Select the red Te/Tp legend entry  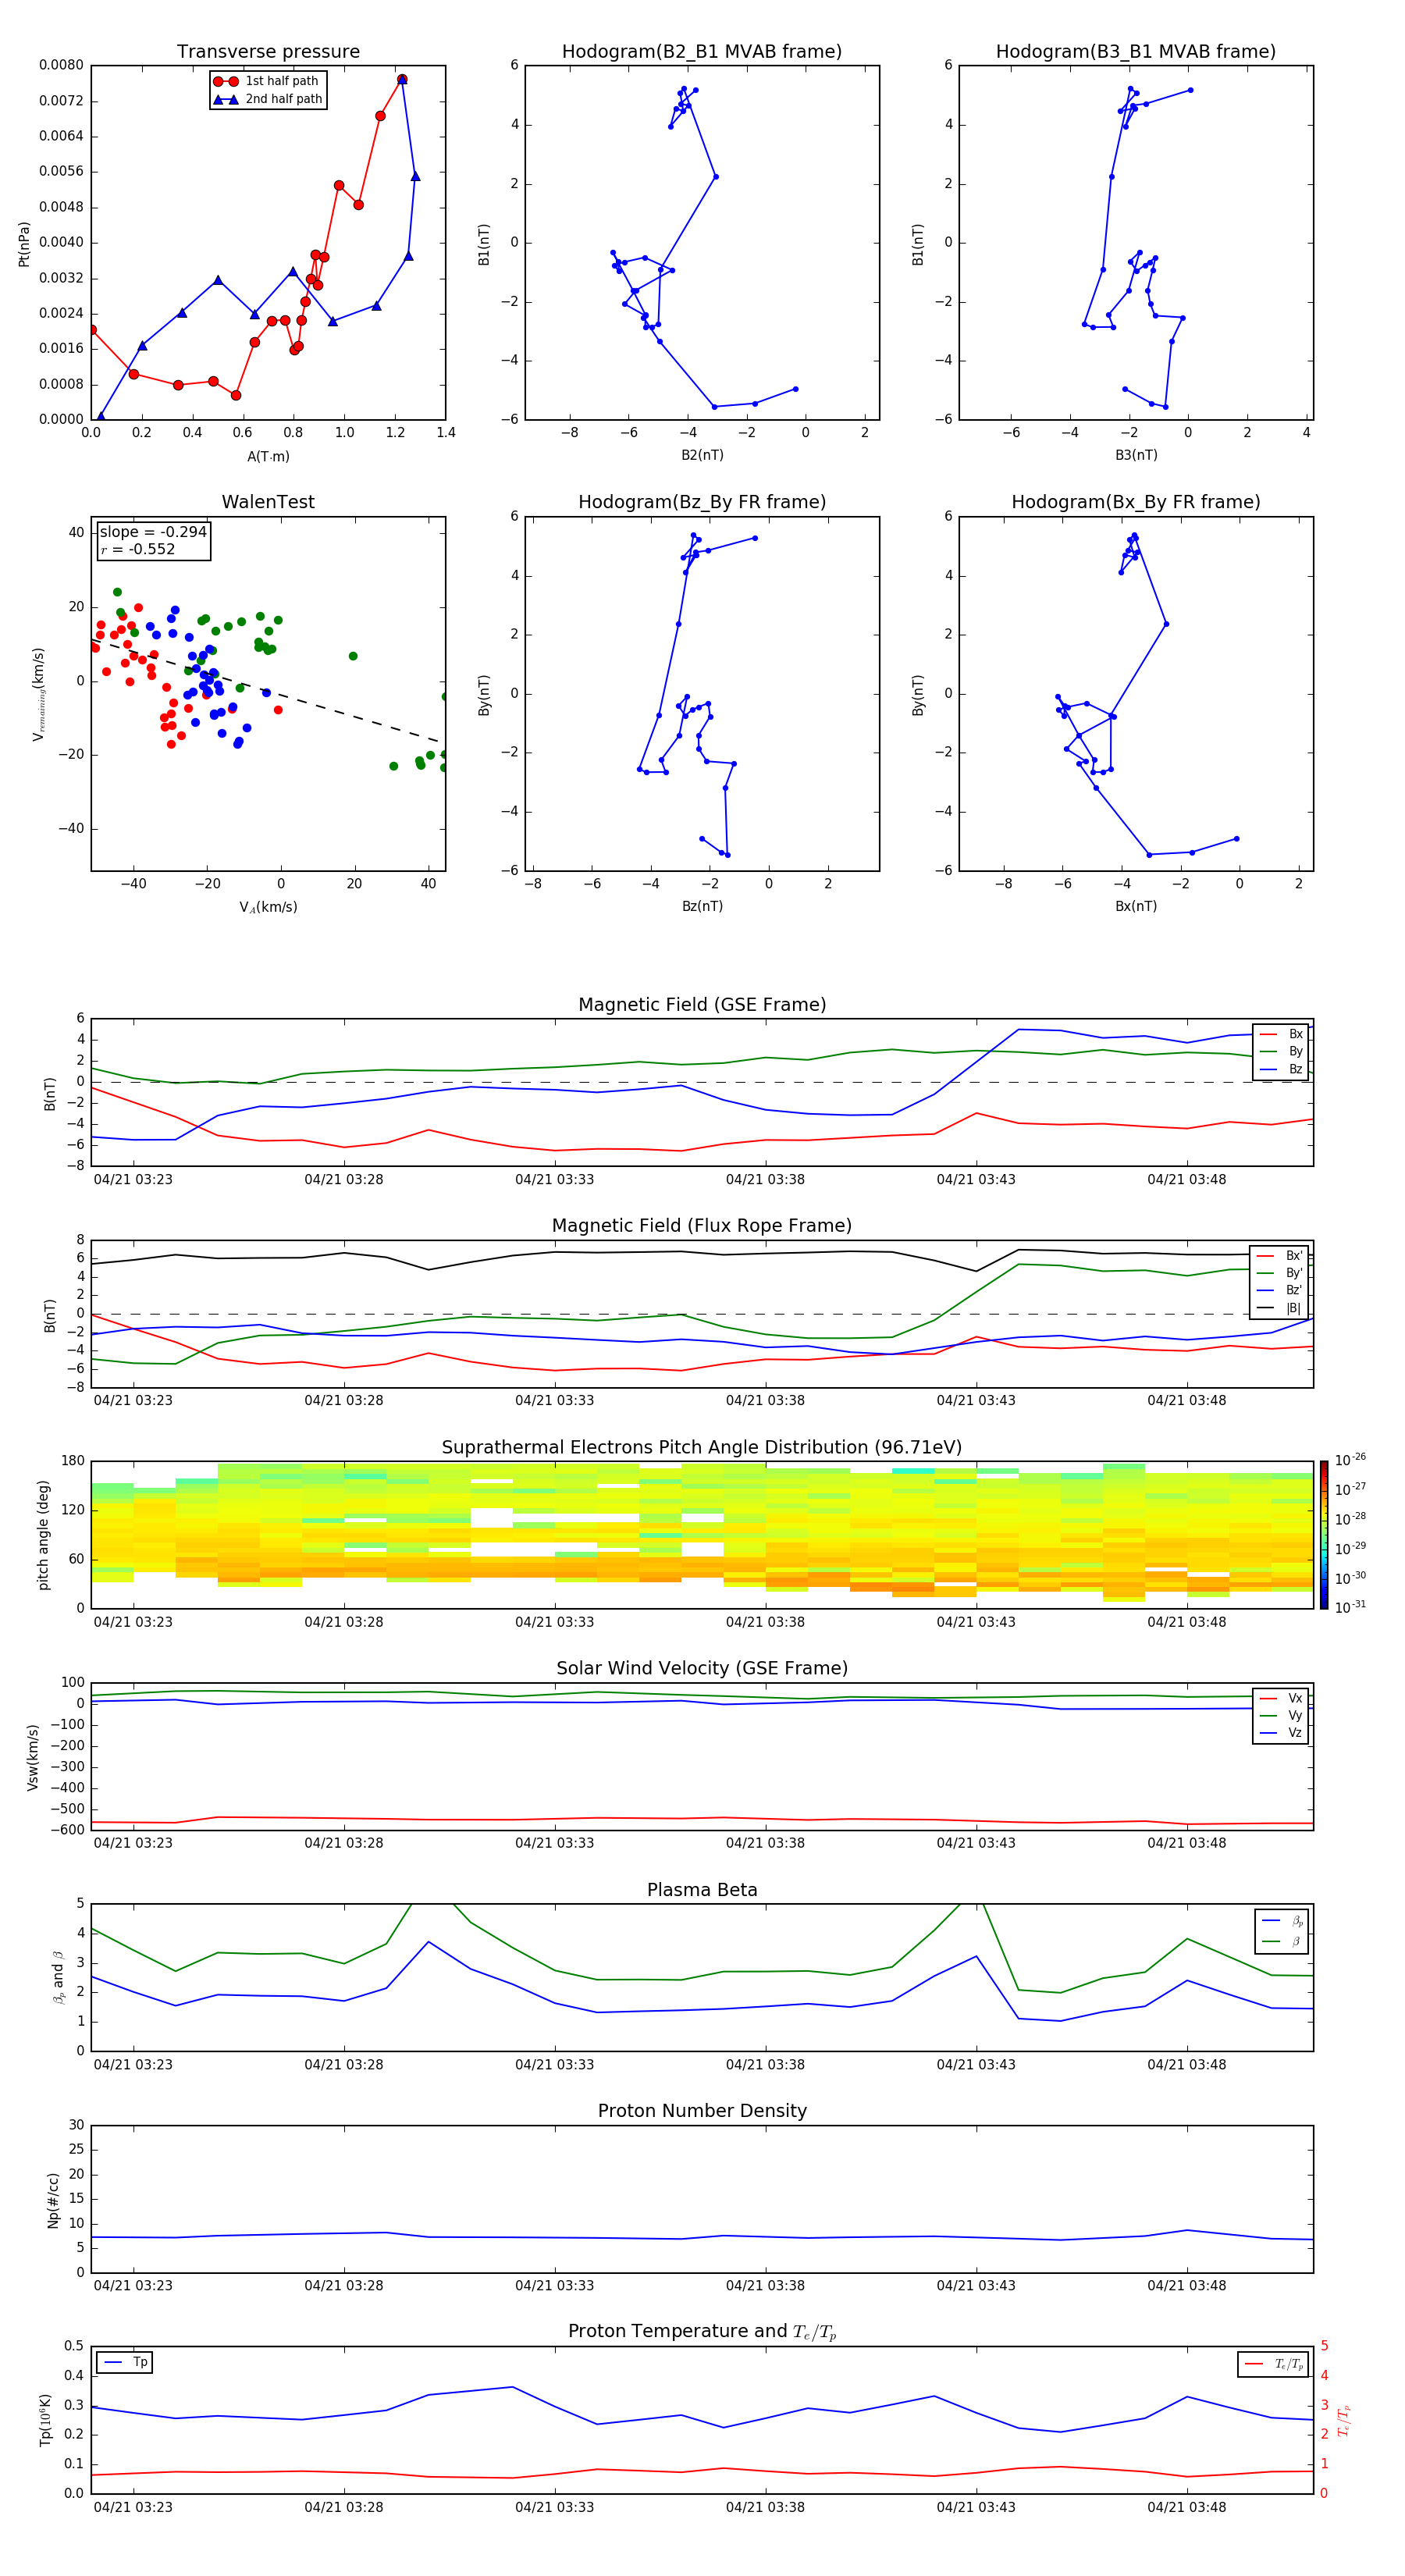click(x=1274, y=2364)
